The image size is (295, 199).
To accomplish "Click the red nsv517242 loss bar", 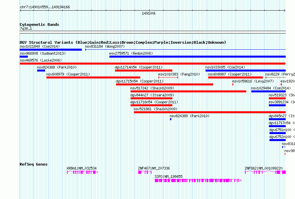I will pos(188,91).
